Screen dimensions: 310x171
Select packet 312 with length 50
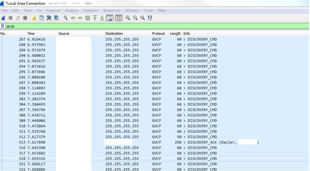point(154,137)
